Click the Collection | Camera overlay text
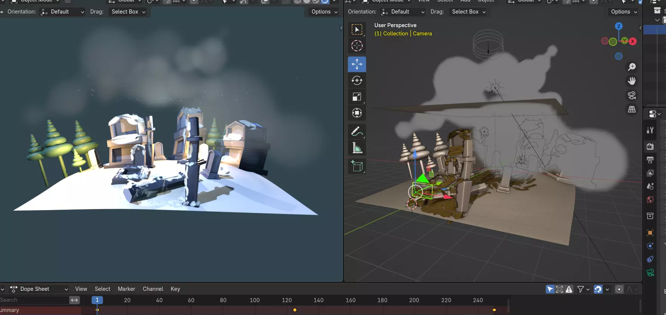Screen dimensions: 666x315 click(403, 34)
